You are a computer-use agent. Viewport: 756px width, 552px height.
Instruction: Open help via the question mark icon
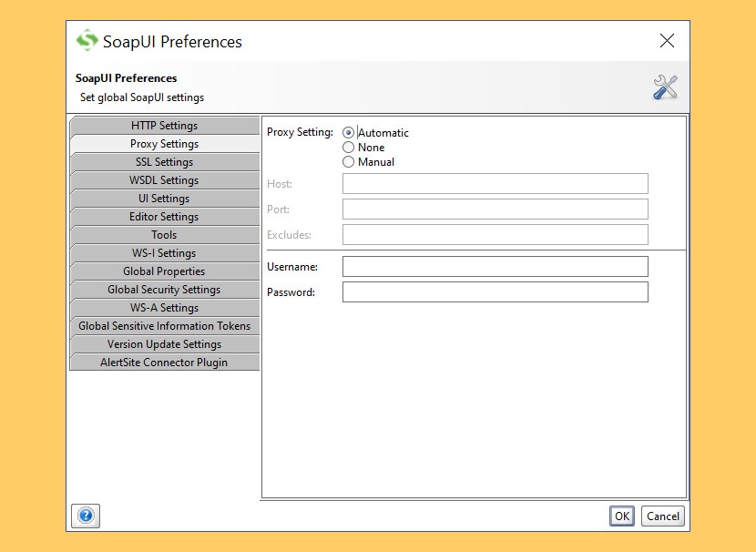(85, 516)
